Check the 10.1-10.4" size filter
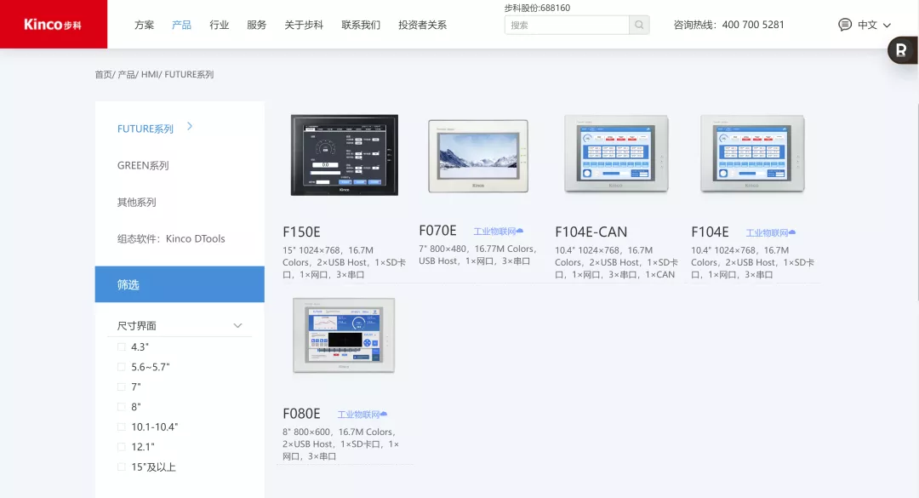 tap(122, 426)
